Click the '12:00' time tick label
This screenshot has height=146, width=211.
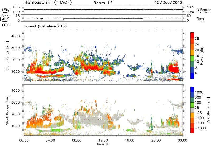[x=103, y=140]
